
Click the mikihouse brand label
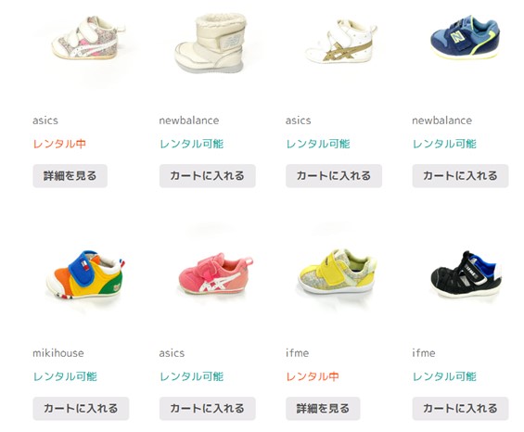[x=58, y=353]
